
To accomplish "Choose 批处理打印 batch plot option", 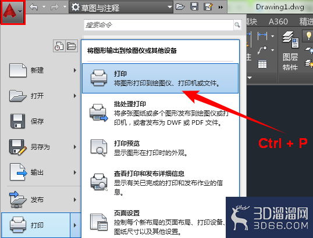I will pyautogui.click(x=161, y=113).
